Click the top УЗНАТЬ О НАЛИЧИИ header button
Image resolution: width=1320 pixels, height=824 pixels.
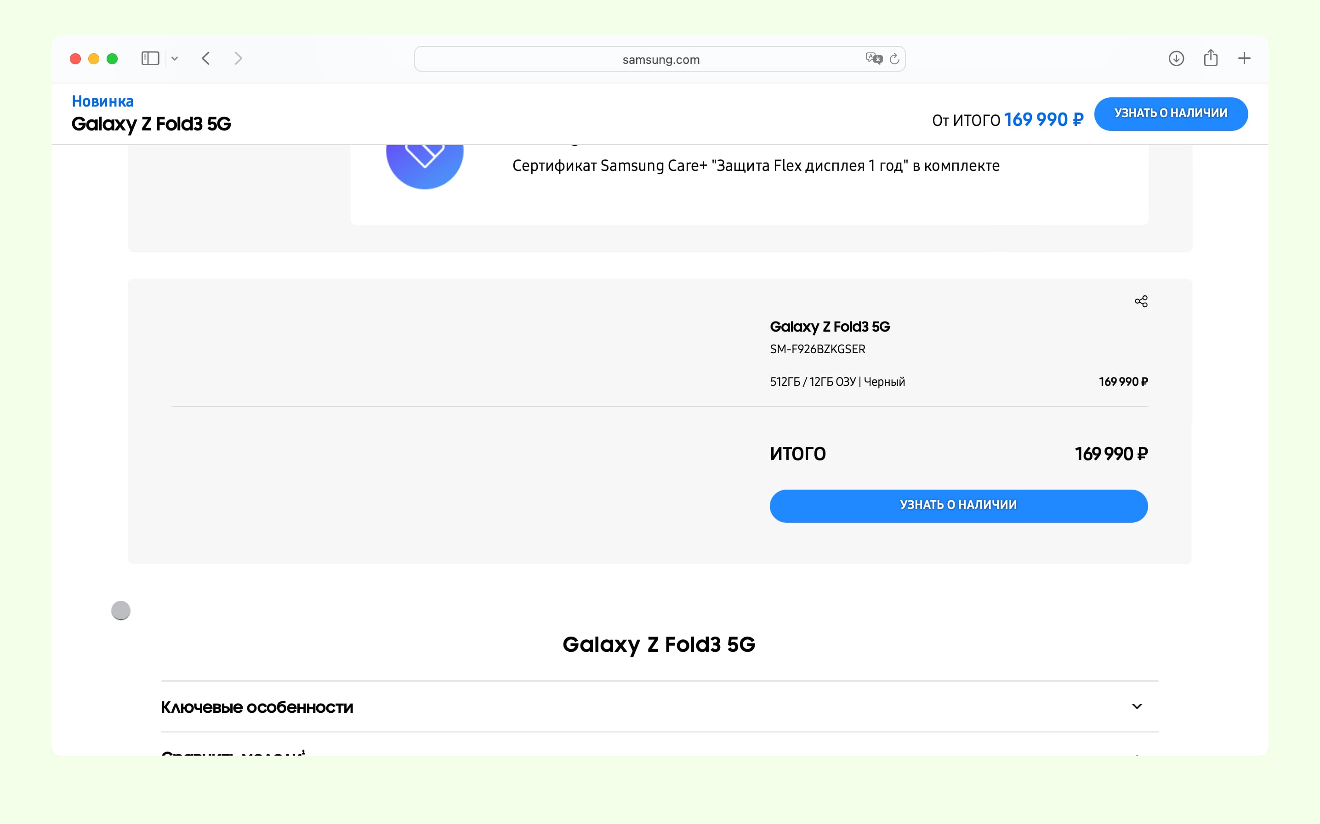click(x=1171, y=113)
